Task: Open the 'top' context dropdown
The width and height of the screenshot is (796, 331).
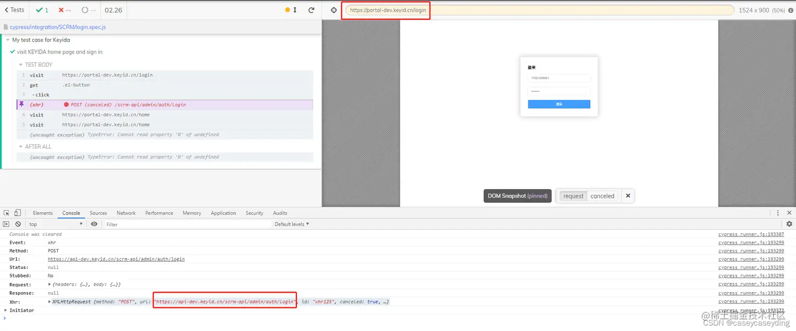Action: pos(56,224)
